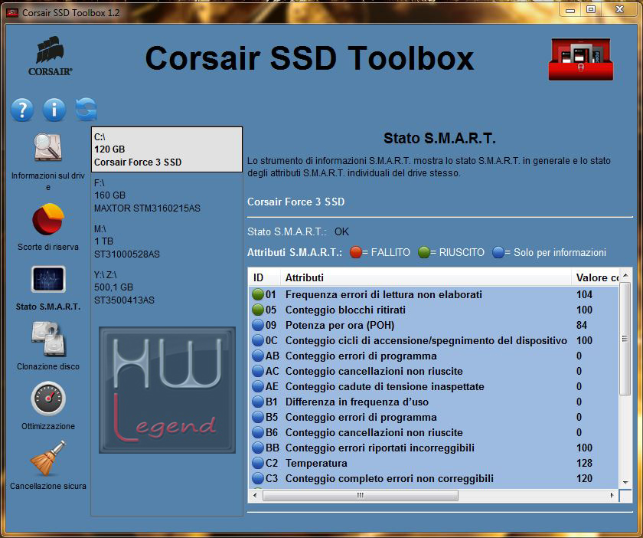Image resolution: width=643 pixels, height=538 pixels.
Task: Click the Attributi column header
Action: click(426, 277)
